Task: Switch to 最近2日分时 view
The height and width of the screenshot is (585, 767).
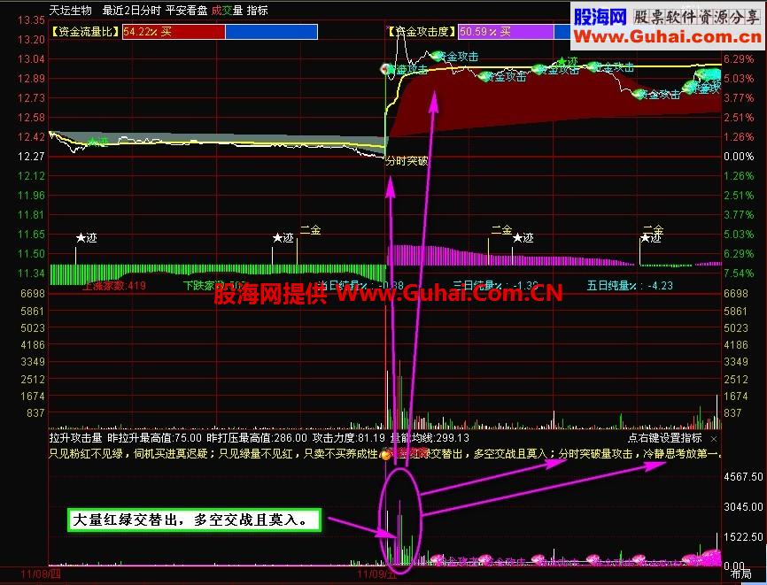Action: (x=132, y=11)
